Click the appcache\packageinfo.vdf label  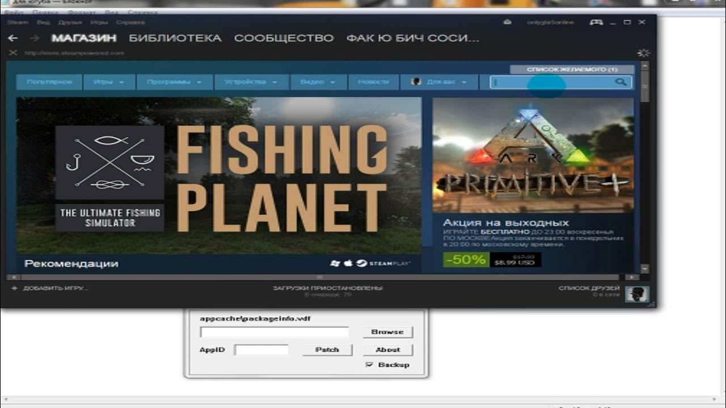click(255, 318)
